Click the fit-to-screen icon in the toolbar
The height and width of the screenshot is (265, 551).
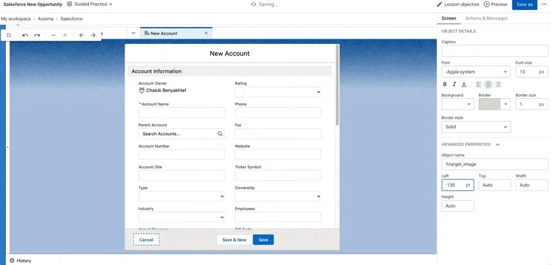[9, 35]
